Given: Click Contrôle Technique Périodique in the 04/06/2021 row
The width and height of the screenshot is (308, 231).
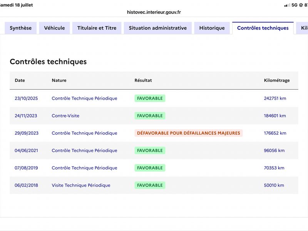Looking at the screenshot, I should [84, 151].
